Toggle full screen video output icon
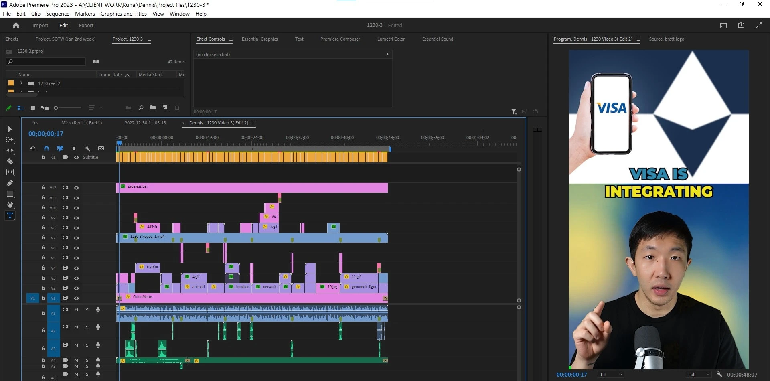Screen dimensions: 770x381 click(x=759, y=25)
